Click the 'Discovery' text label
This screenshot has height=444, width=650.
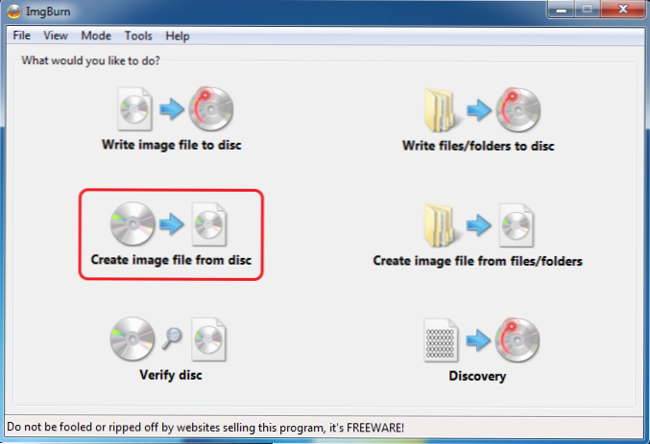[477, 376]
